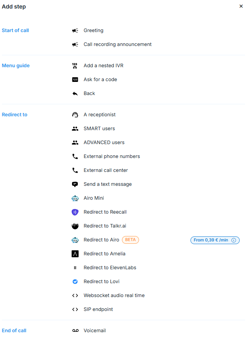Select the Back menu guide option
The height and width of the screenshot is (338, 247).
click(x=89, y=93)
